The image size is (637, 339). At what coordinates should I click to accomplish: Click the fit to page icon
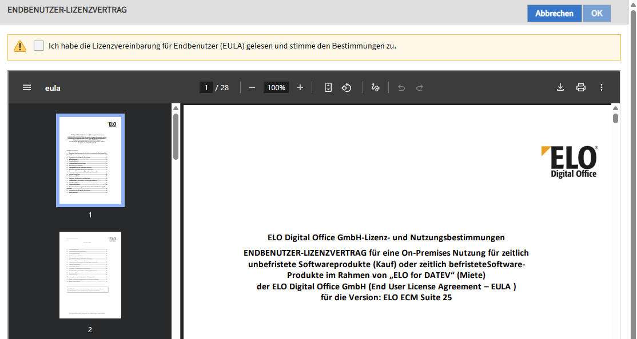pyautogui.click(x=328, y=87)
